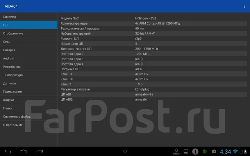Open the Температура section
Viewport: 250px width, 156px height.
(29, 75)
